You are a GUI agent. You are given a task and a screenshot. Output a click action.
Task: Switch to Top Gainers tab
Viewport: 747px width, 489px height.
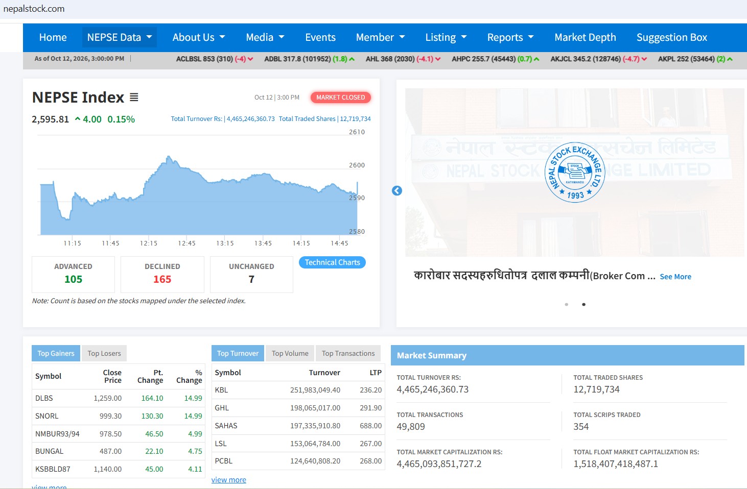click(x=56, y=353)
